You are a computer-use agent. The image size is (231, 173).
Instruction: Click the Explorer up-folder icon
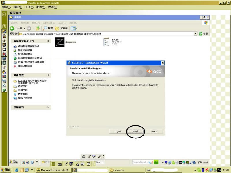coord(38,28)
